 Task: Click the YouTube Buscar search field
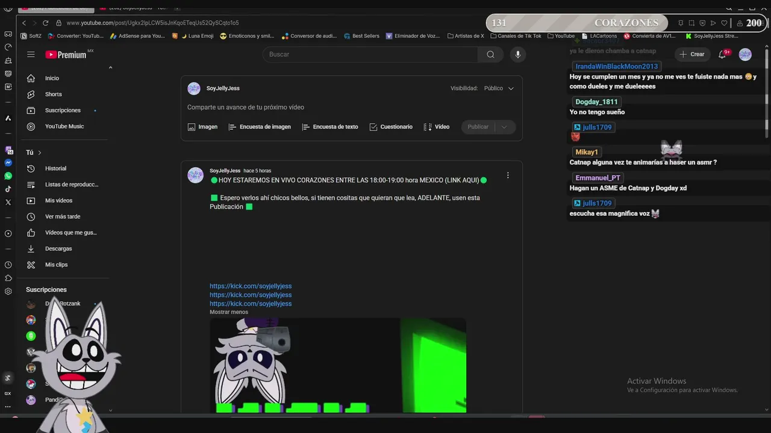click(x=370, y=54)
